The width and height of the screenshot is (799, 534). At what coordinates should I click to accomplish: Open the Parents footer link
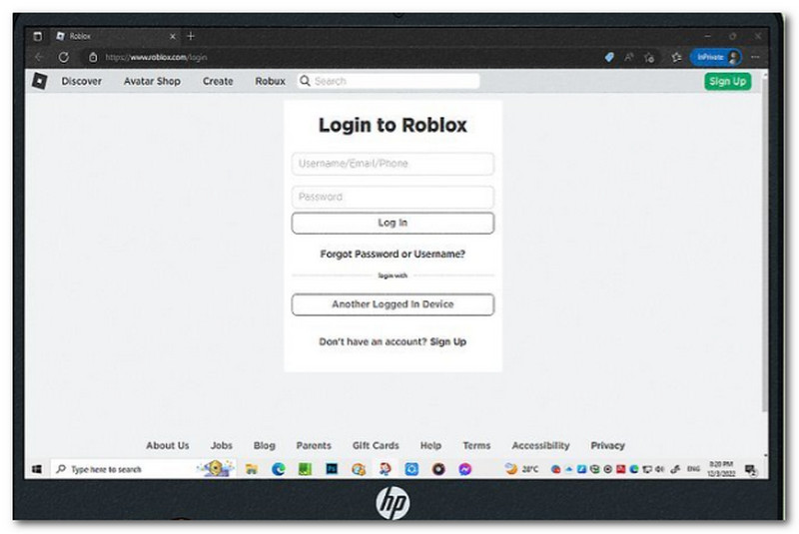pyautogui.click(x=314, y=445)
